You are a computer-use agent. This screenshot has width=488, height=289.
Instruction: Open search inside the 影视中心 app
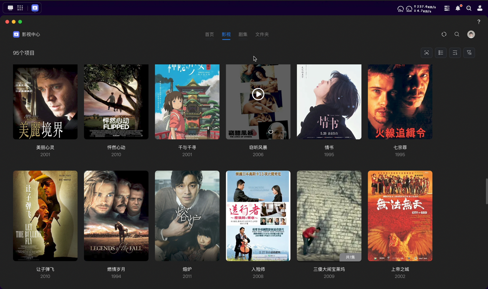[x=457, y=34]
